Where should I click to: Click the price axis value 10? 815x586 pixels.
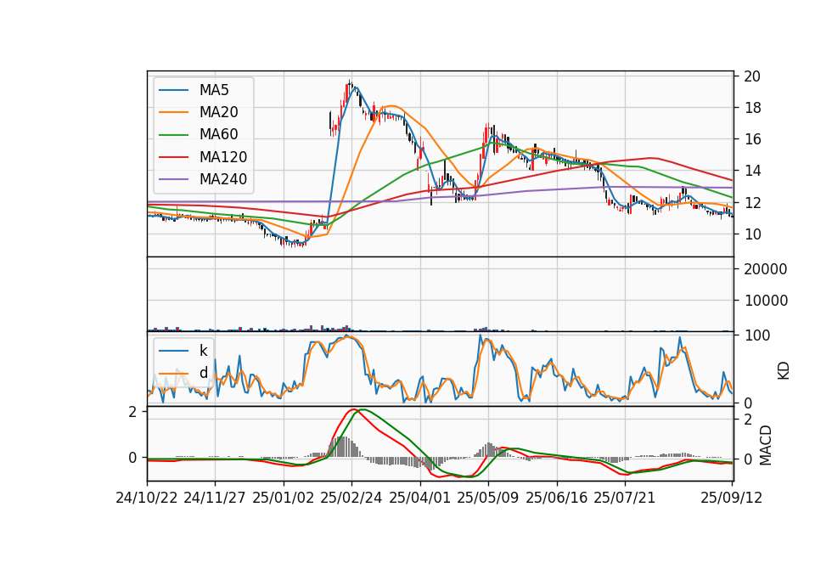752,234
